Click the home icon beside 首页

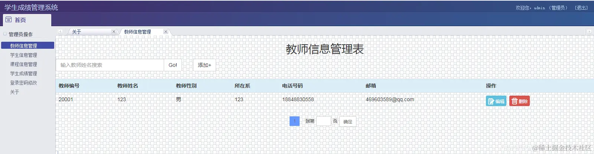coord(9,20)
